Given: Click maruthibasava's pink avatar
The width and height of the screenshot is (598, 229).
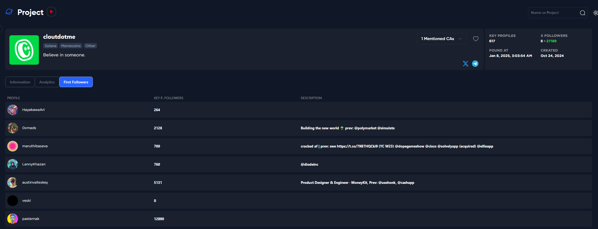Looking at the screenshot, I should click(x=13, y=146).
